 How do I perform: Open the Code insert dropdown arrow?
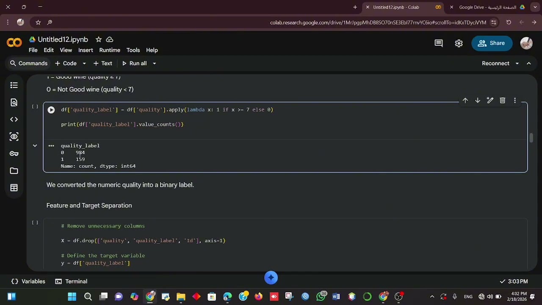(84, 64)
